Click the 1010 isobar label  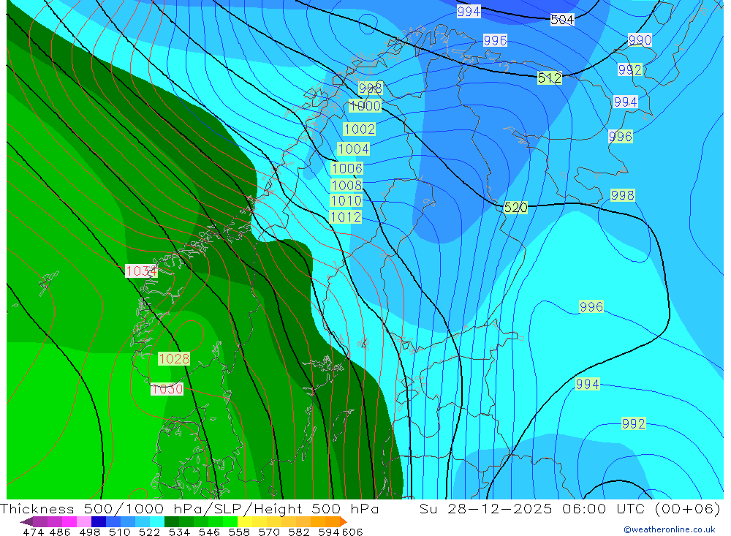point(346,200)
